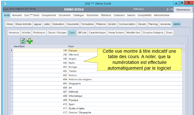Click the green refresh icon
The height and width of the screenshot is (115, 194).
[x=23, y=41]
